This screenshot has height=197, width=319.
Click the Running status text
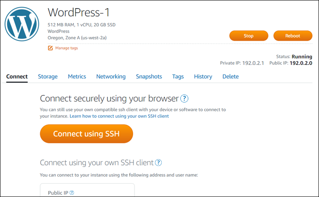302,57
